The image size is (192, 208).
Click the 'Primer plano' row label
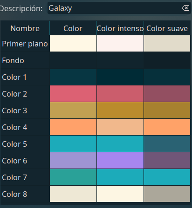pyautogui.click(x=25, y=44)
